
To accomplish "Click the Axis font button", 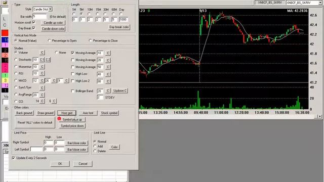I will coord(88,113).
